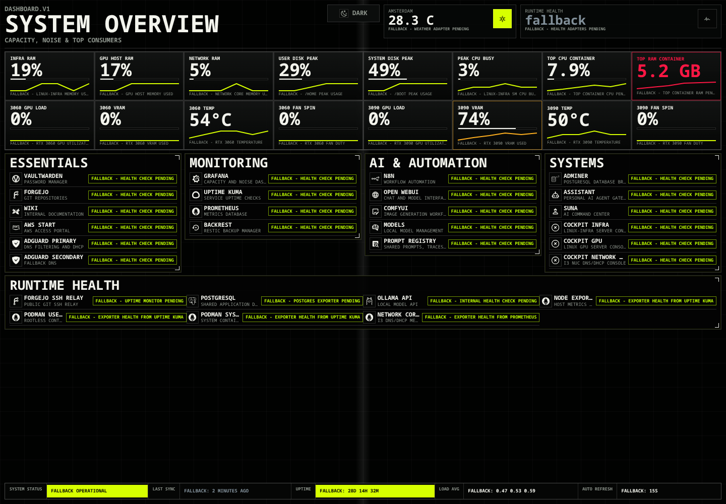Open the Uptime Kuma icon
Image resolution: width=726 pixels, height=504 pixels.
click(196, 195)
